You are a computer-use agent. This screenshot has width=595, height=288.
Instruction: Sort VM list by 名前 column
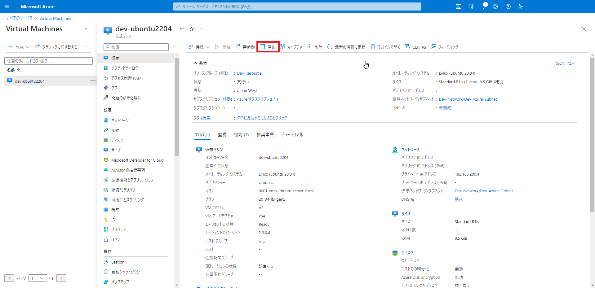(x=14, y=70)
